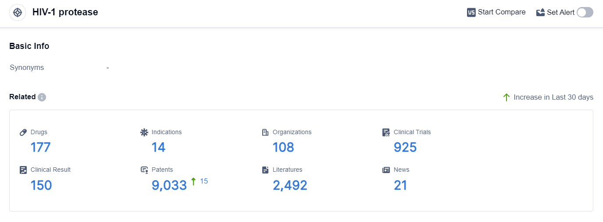Click the Set Alert bell icon
Screen dimensions: 603x222
(x=540, y=12)
